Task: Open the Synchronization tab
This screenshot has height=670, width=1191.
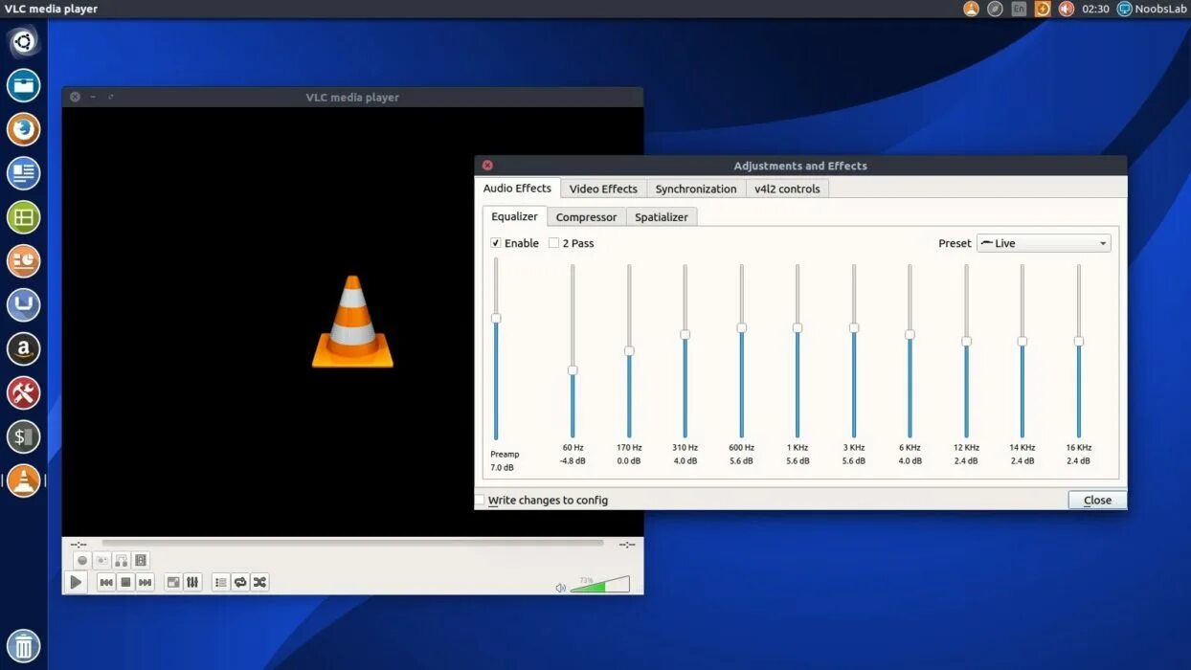Action: pos(696,189)
